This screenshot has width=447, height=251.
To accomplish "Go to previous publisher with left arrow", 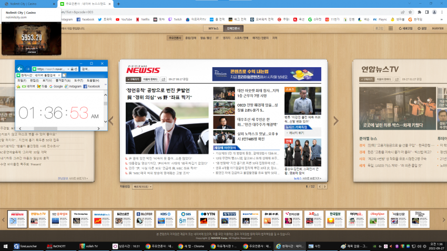I will coord(111,121).
